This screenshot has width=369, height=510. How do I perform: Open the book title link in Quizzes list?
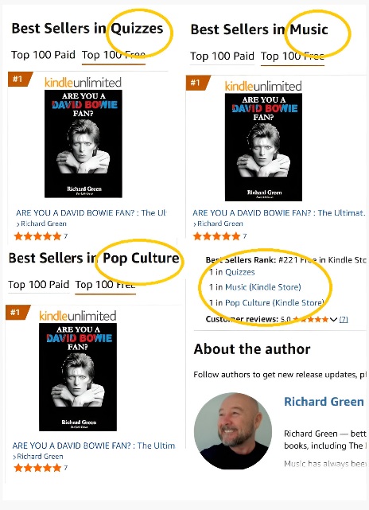pyautogui.click(x=91, y=213)
